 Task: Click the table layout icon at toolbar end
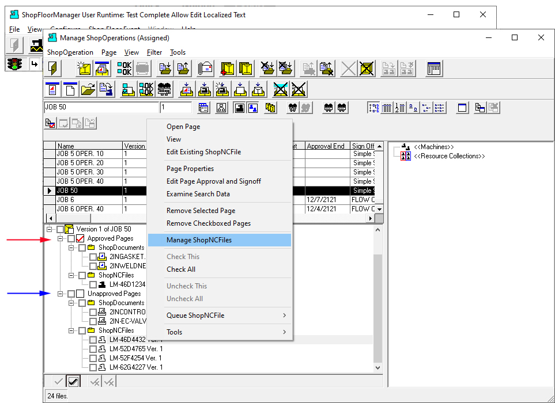point(434,69)
